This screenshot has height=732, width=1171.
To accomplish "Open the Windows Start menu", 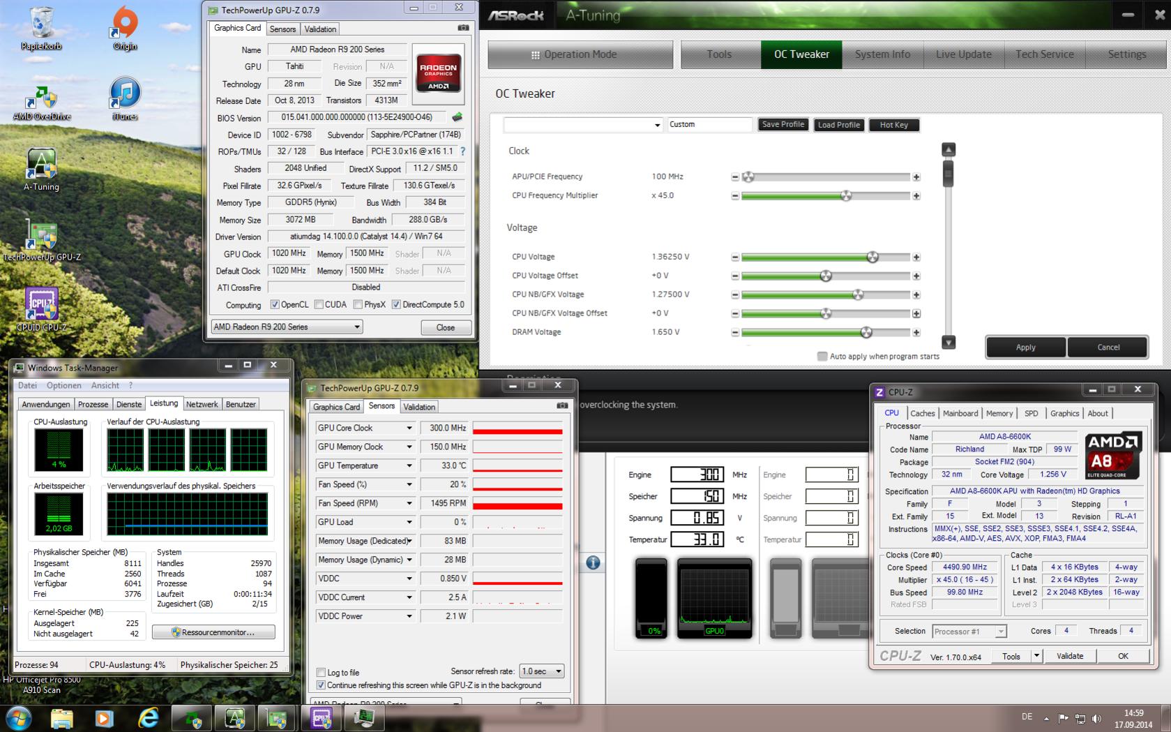I will pyautogui.click(x=18, y=717).
